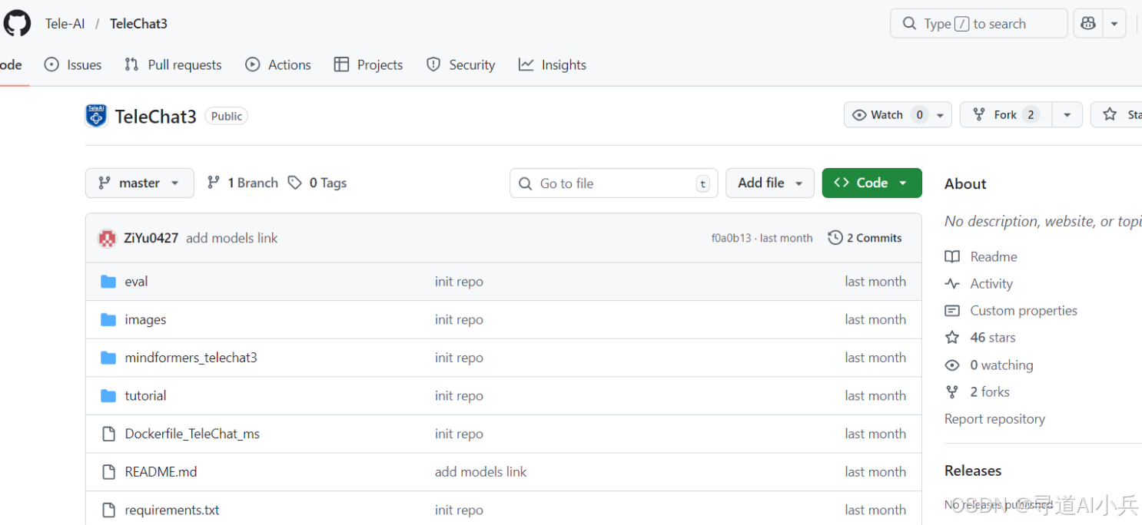Click the requirements.txt file icon
Viewport: 1142px width, 525px height.
[x=108, y=510]
